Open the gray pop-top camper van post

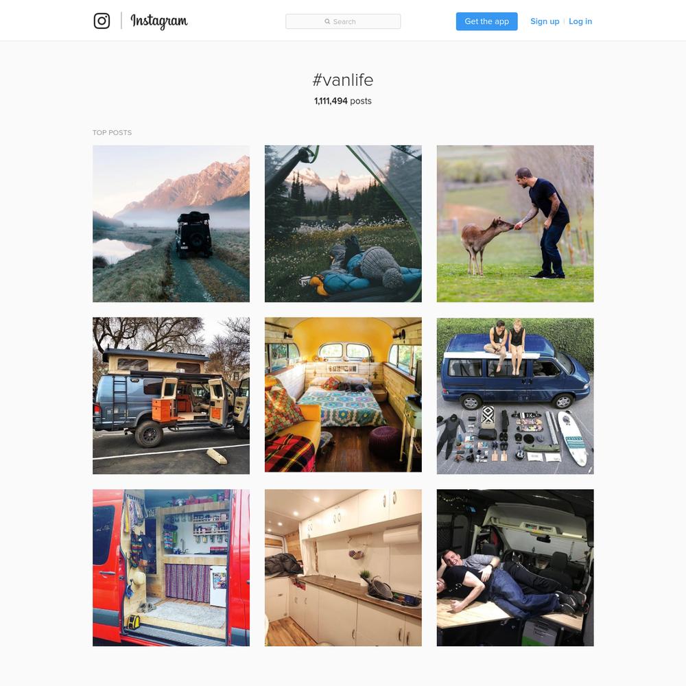pyautogui.click(x=171, y=396)
